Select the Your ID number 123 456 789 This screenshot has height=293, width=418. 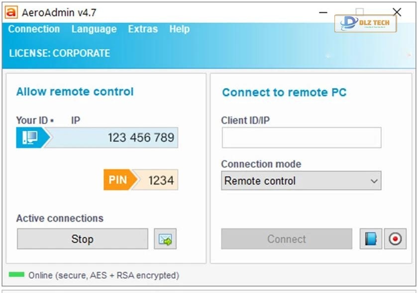click(141, 138)
